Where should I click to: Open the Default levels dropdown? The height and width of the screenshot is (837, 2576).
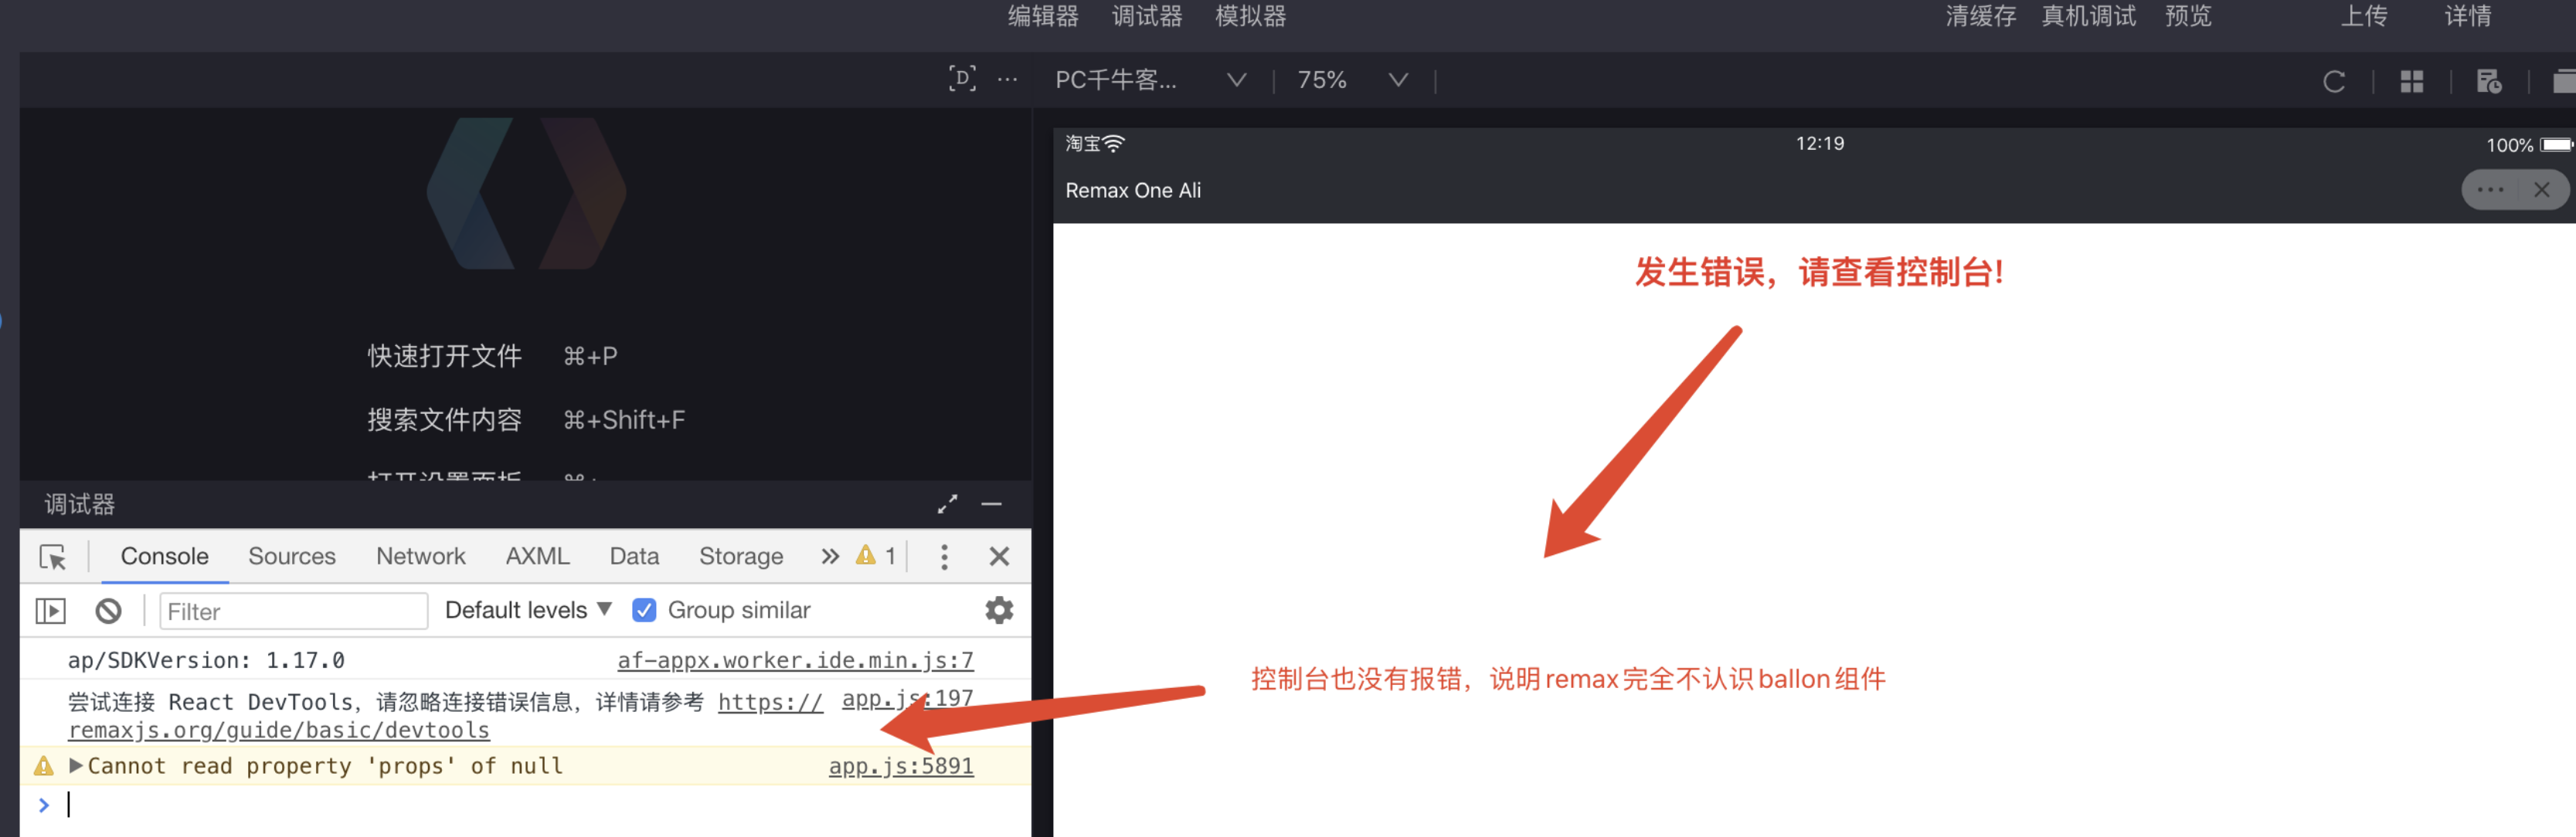528,610
